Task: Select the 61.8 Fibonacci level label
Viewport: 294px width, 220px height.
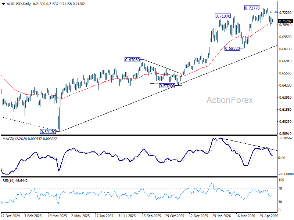Action: point(273,12)
